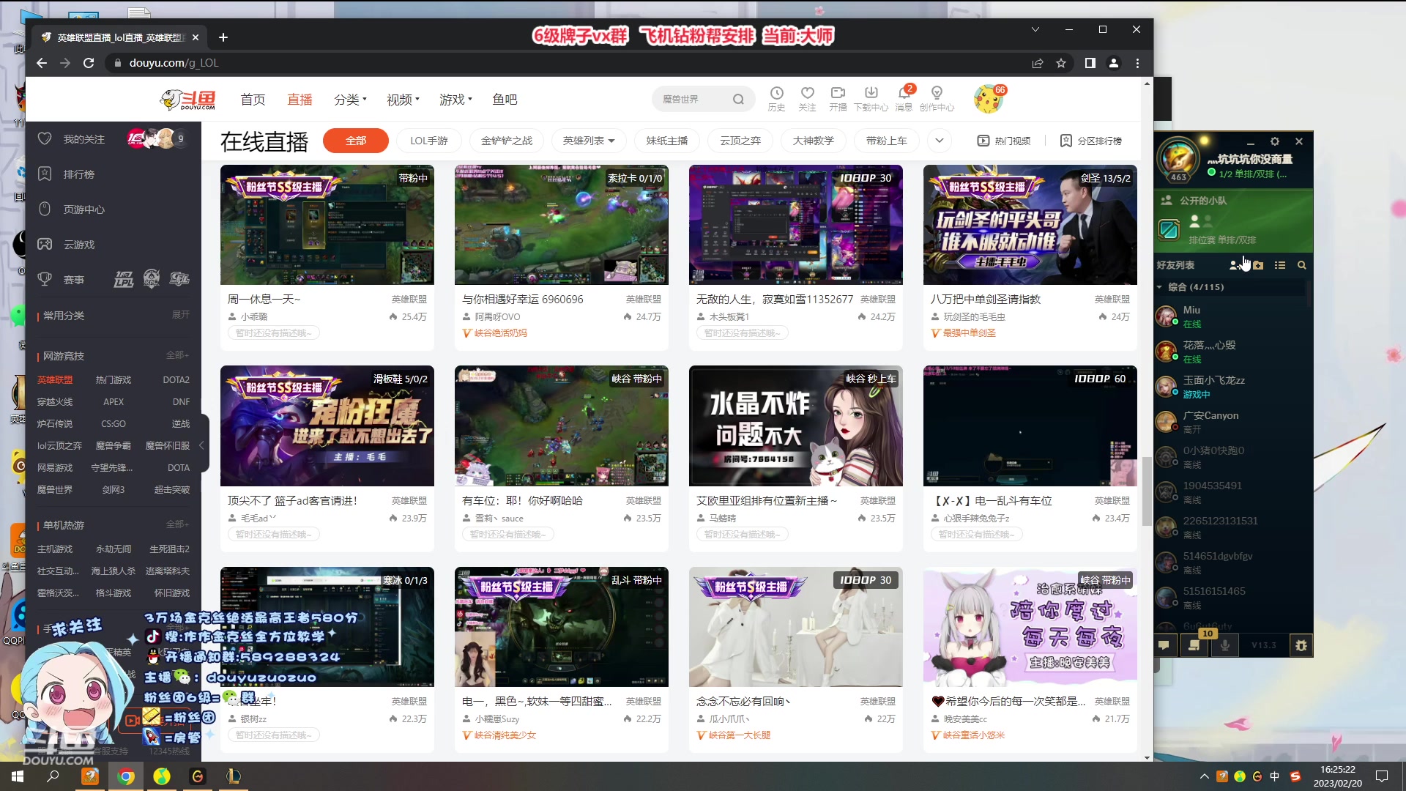Select the 大神教学 filter tab

[x=814, y=141]
